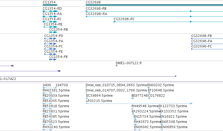The height and width of the screenshot is (131, 223).
Task: Select the RE54305.5prime EST label
Action: point(56,101)
